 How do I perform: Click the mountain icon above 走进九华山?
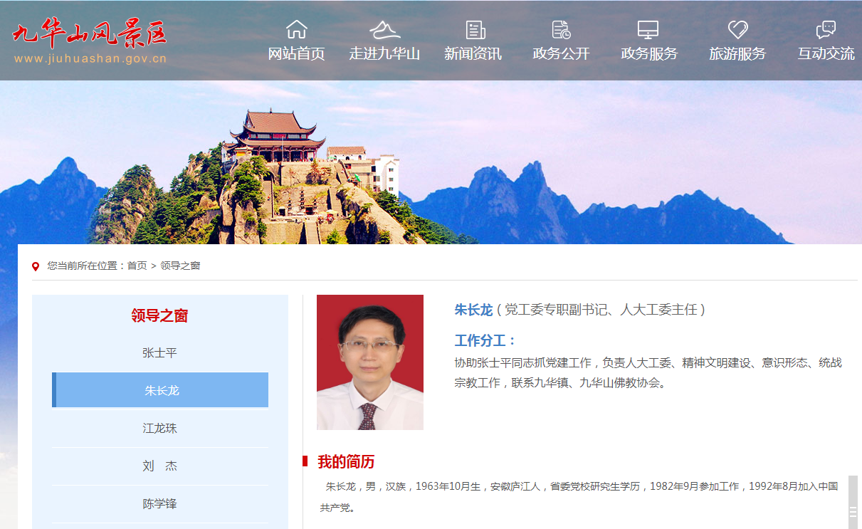point(384,29)
